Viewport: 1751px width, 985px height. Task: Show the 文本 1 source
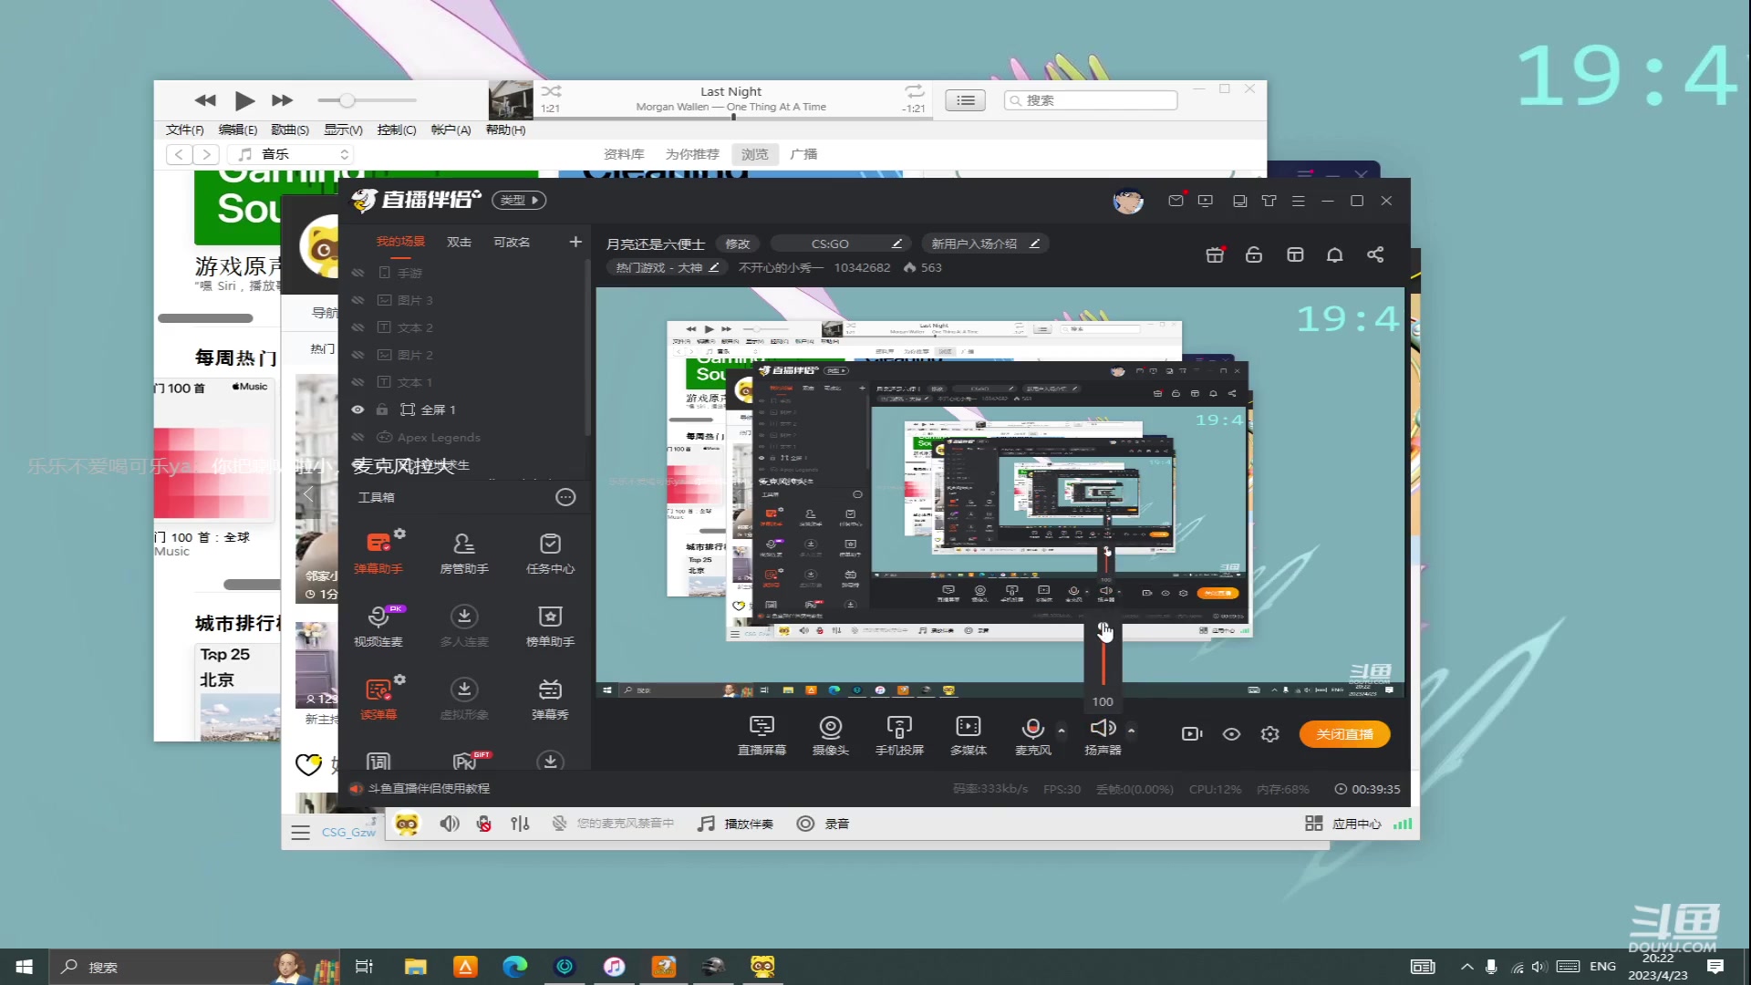coord(357,382)
